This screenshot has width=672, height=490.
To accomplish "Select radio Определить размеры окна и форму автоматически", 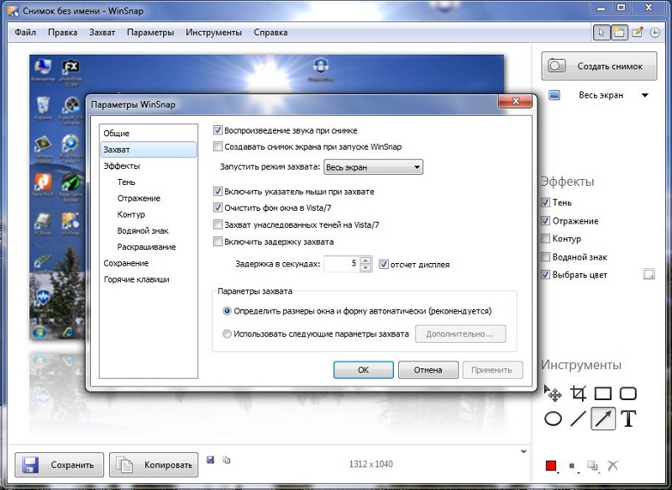I will (227, 311).
